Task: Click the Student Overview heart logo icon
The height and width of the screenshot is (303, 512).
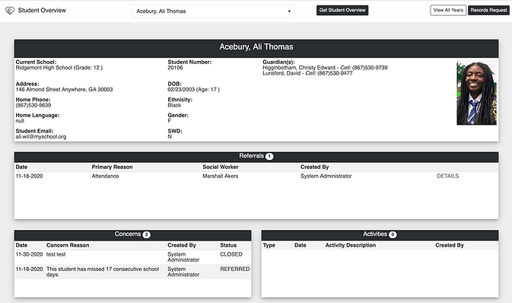Action: coord(10,11)
